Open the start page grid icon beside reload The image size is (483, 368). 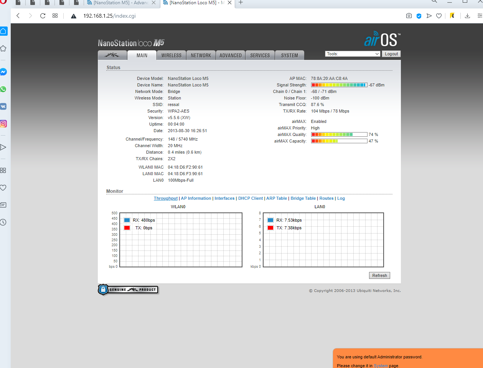[x=55, y=16]
